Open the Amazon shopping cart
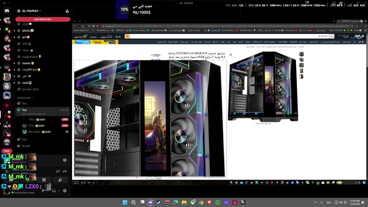The width and height of the screenshot is (368, 207). coord(81,37)
